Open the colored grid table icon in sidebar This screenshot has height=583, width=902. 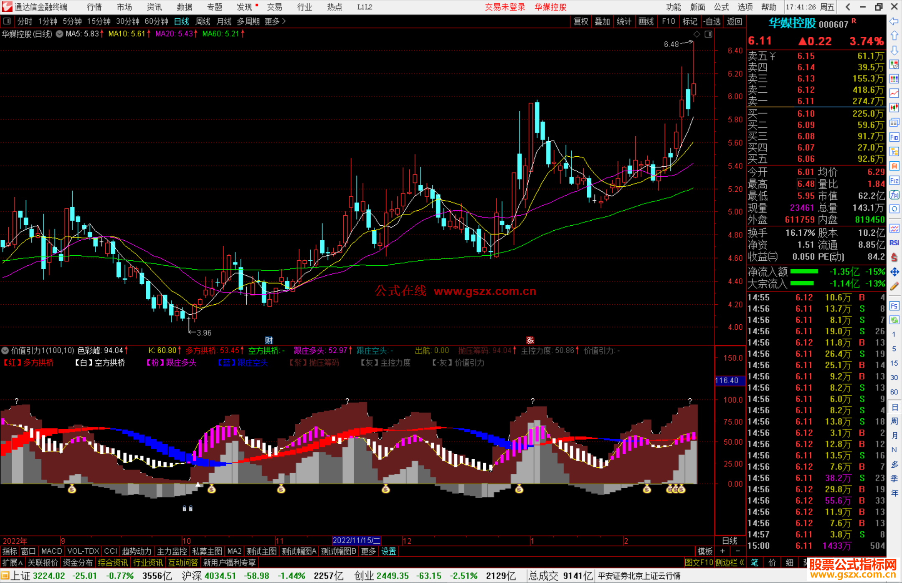(x=894, y=79)
